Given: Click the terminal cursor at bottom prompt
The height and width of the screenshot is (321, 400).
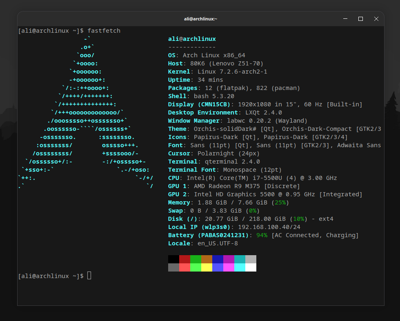Looking at the screenshot, I should [x=89, y=276].
